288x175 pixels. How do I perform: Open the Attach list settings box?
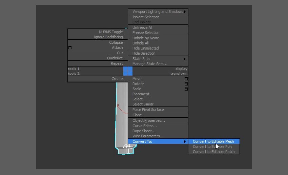pos(70,48)
